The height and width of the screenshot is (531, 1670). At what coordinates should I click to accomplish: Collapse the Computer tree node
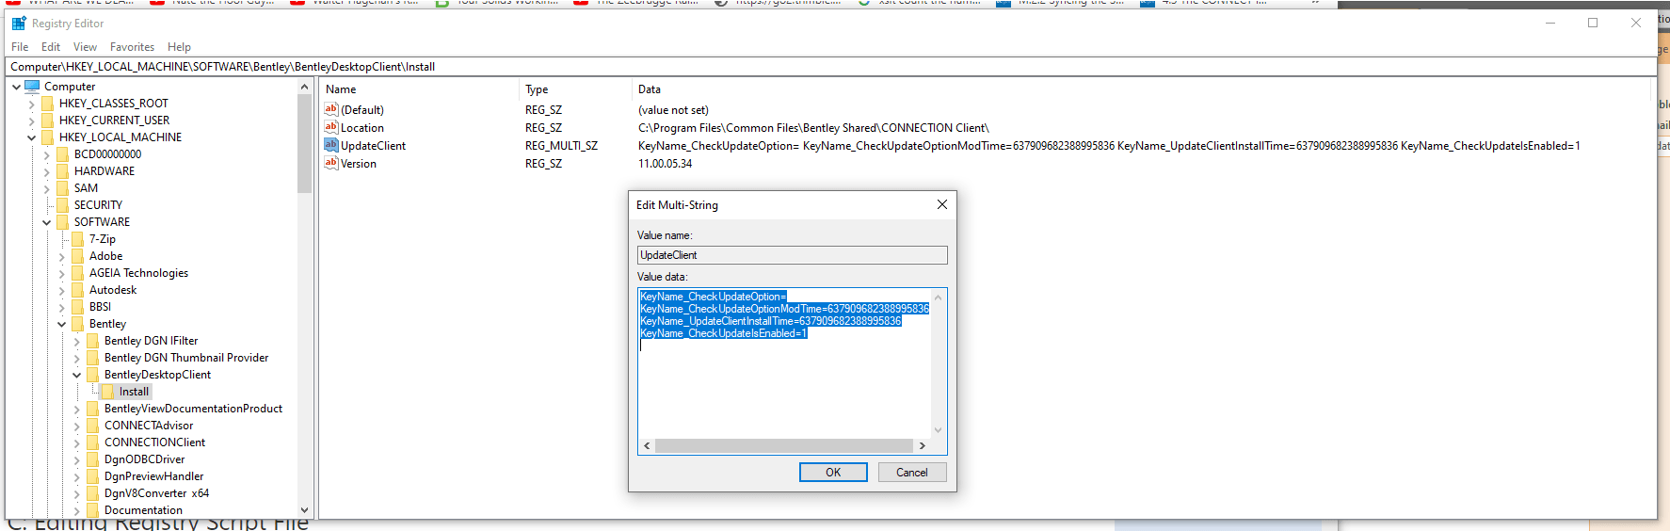(16, 87)
